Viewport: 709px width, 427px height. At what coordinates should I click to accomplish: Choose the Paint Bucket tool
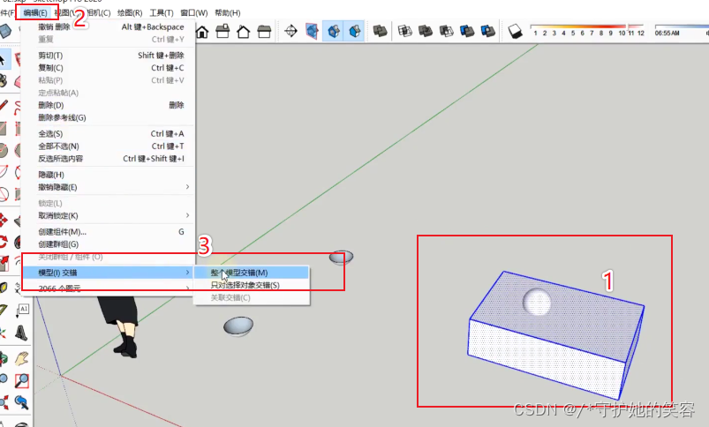click(4, 81)
